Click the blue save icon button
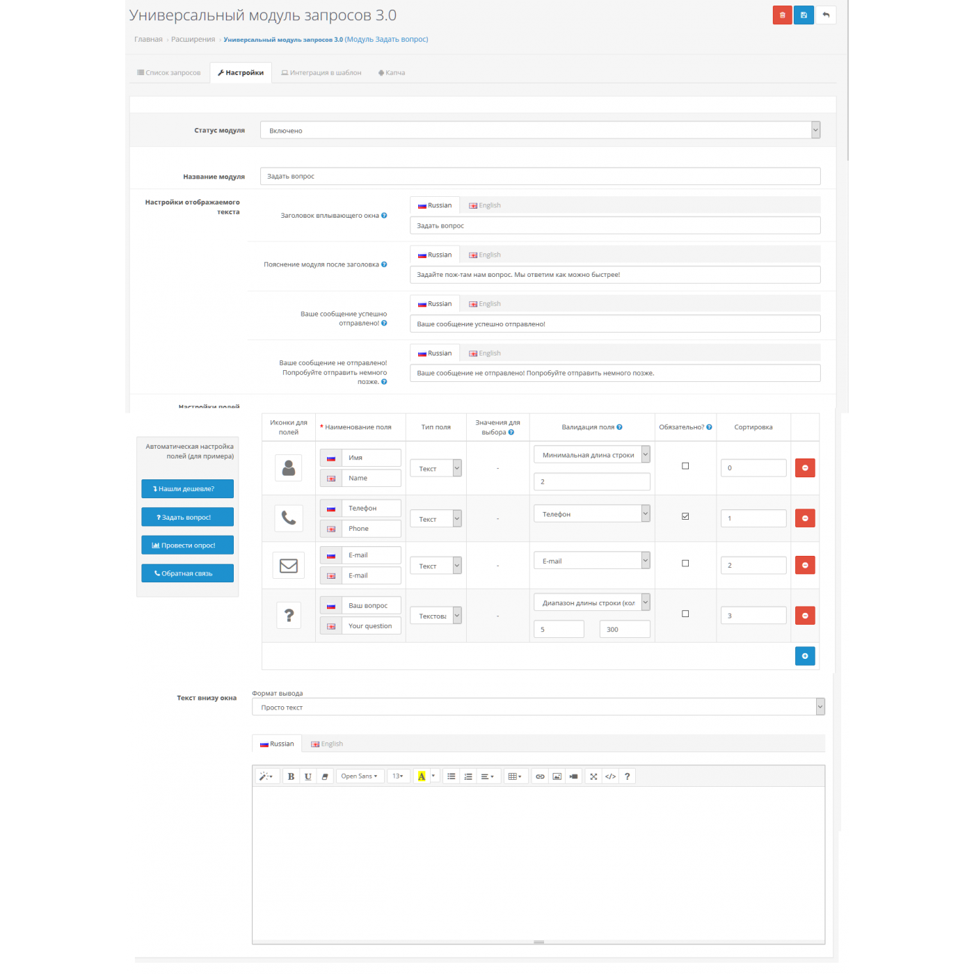974x974 pixels. (x=804, y=15)
